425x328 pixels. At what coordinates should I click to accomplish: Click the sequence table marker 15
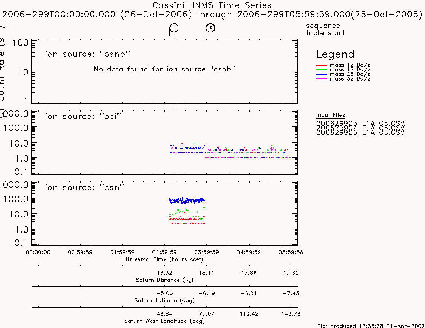click(x=210, y=28)
